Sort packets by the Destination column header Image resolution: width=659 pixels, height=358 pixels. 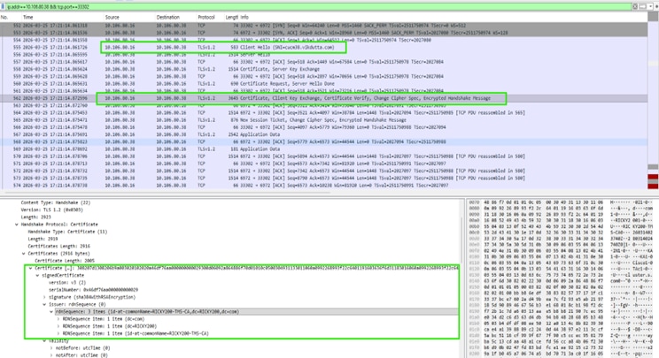tap(167, 17)
